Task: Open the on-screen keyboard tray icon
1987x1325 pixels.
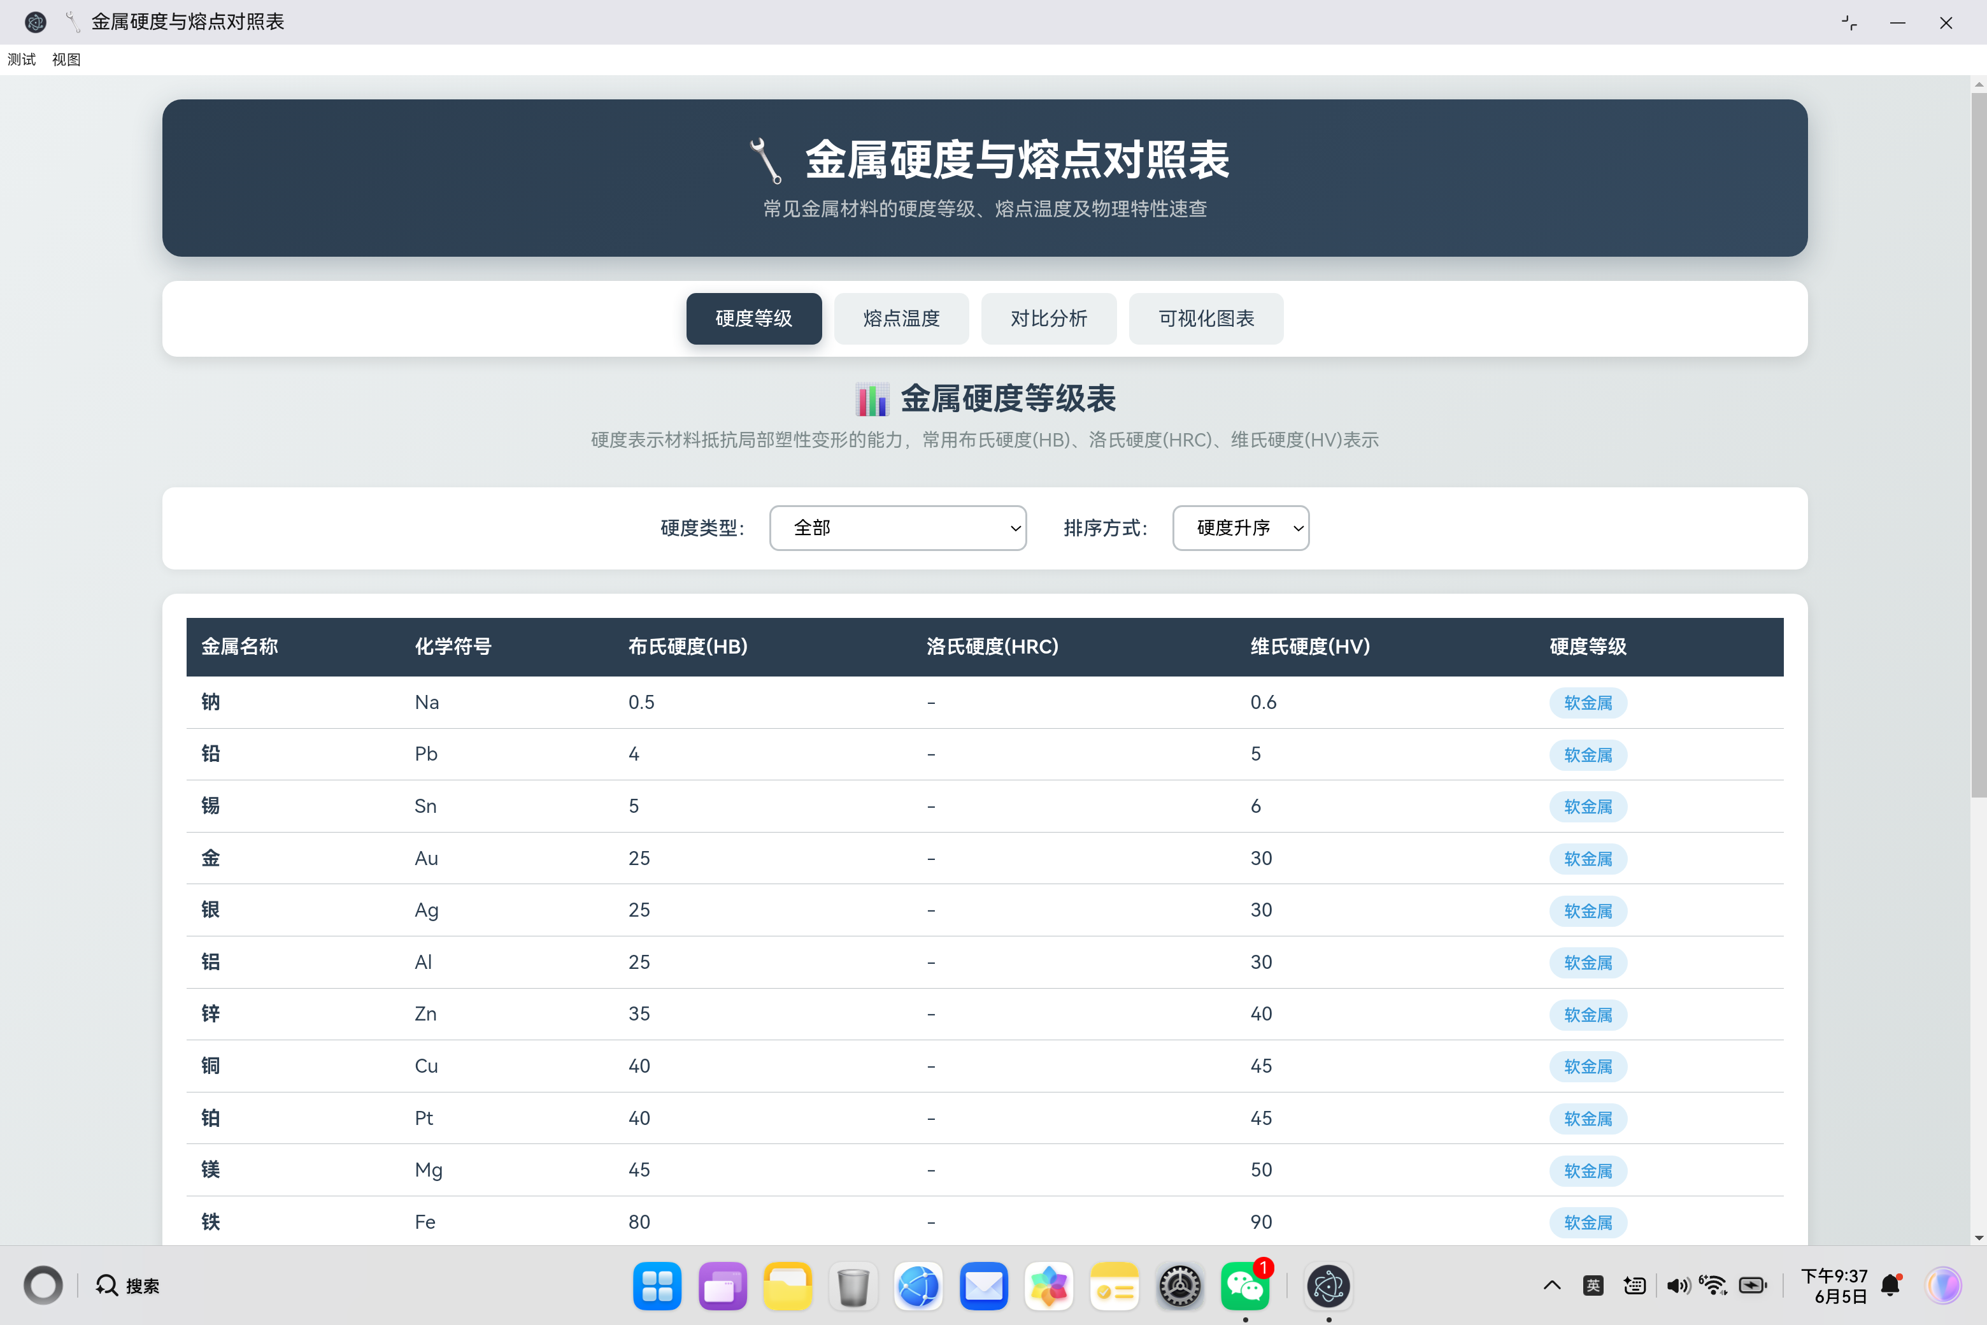Action: tap(1635, 1286)
